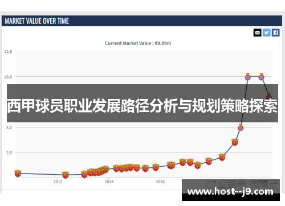This screenshot has width=285, height=206.
Task: Open the www.host--j9.com link
Action: coord(230,191)
